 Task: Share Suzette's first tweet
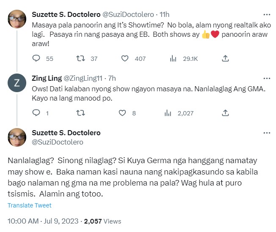pos(226,59)
